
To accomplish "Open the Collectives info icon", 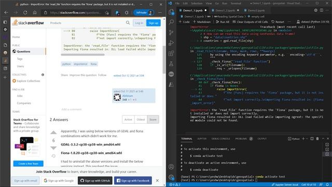I will [43, 75].
